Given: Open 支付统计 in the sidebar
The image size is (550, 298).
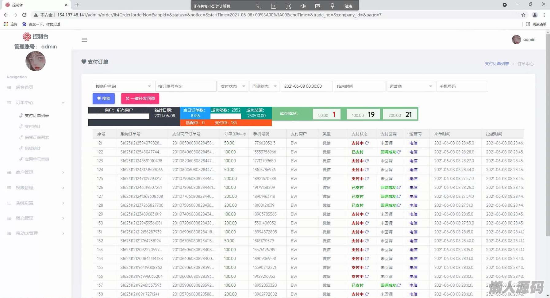Looking at the screenshot, I should pos(33,127).
